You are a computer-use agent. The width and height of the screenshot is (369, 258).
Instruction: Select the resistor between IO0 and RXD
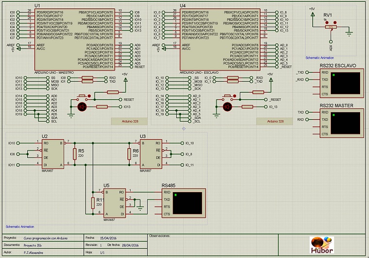point(87,78)
